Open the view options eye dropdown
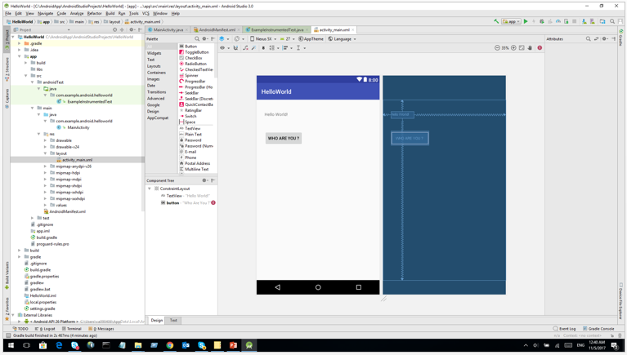 coord(225,48)
